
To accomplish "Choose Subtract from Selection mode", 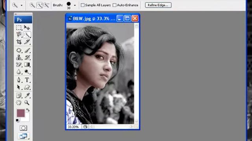I will click(x=46, y=5).
